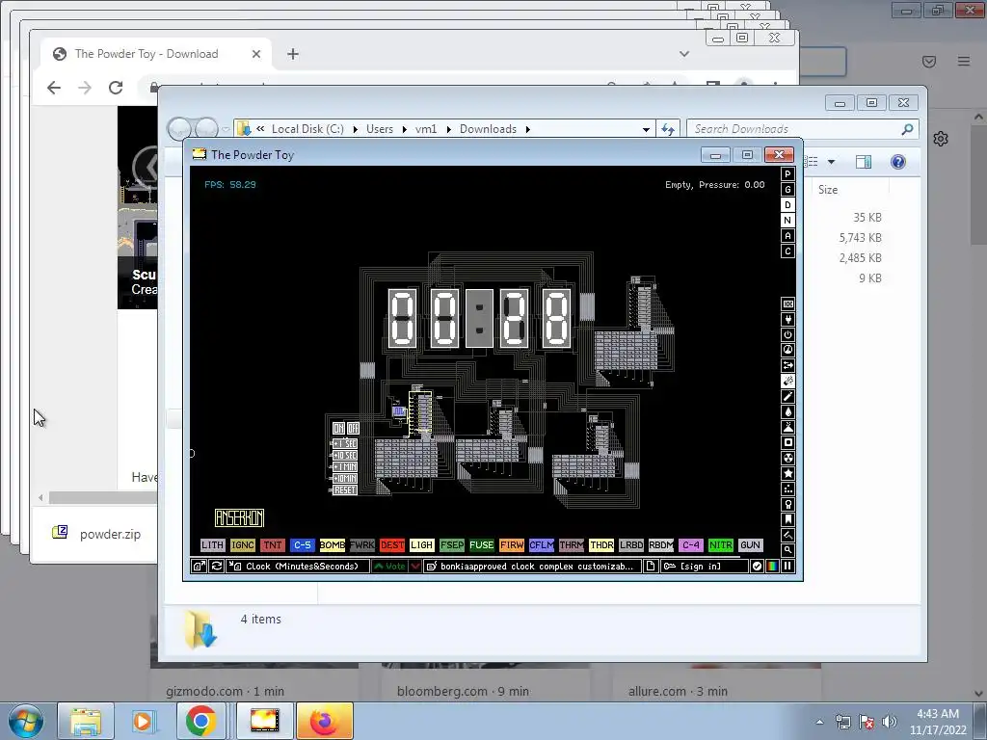Select the highlighted Explosives category icon
Viewport: 987px width, 740px height.
[787, 382]
